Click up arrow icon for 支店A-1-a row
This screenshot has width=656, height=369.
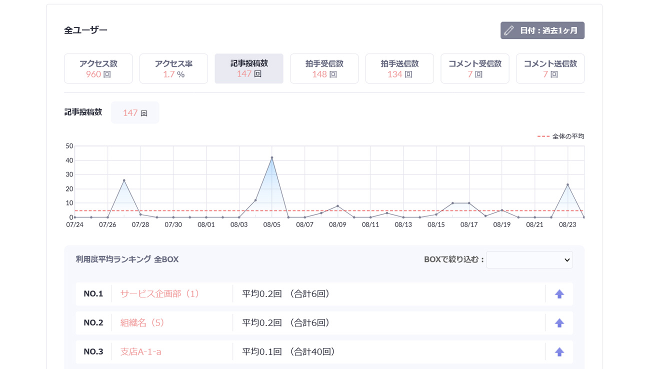(559, 352)
